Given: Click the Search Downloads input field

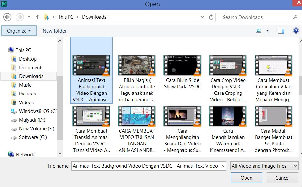Looking at the screenshot, I should 255,17.
